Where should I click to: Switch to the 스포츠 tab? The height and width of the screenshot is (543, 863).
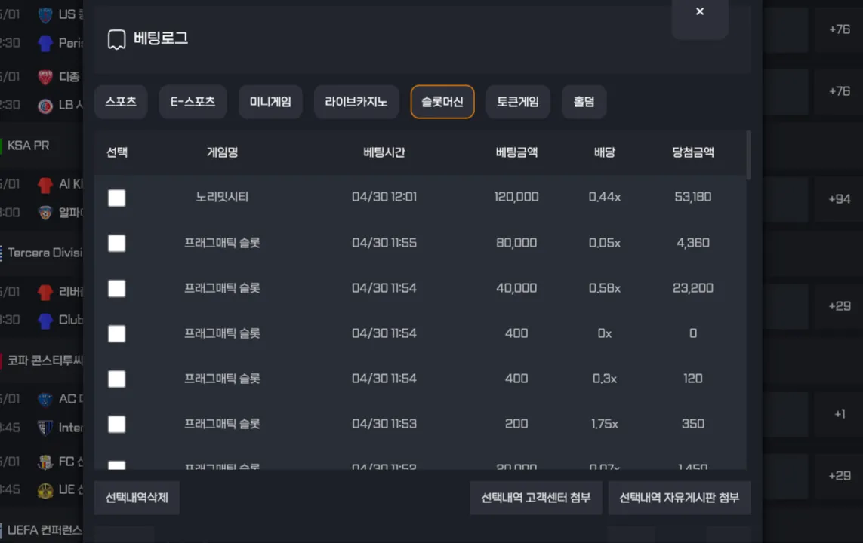click(121, 102)
